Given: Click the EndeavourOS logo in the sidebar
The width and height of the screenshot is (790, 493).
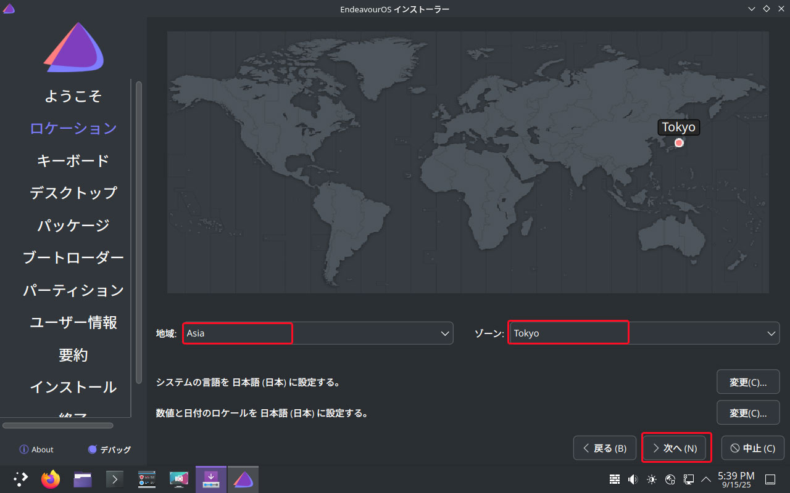Looking at the screenshot, I should point(73,46).
